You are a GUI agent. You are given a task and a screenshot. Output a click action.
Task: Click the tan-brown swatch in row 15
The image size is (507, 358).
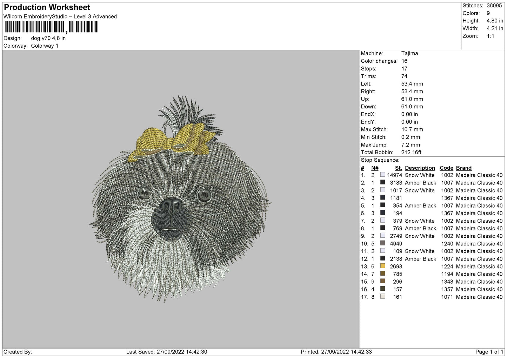point(383,282)
